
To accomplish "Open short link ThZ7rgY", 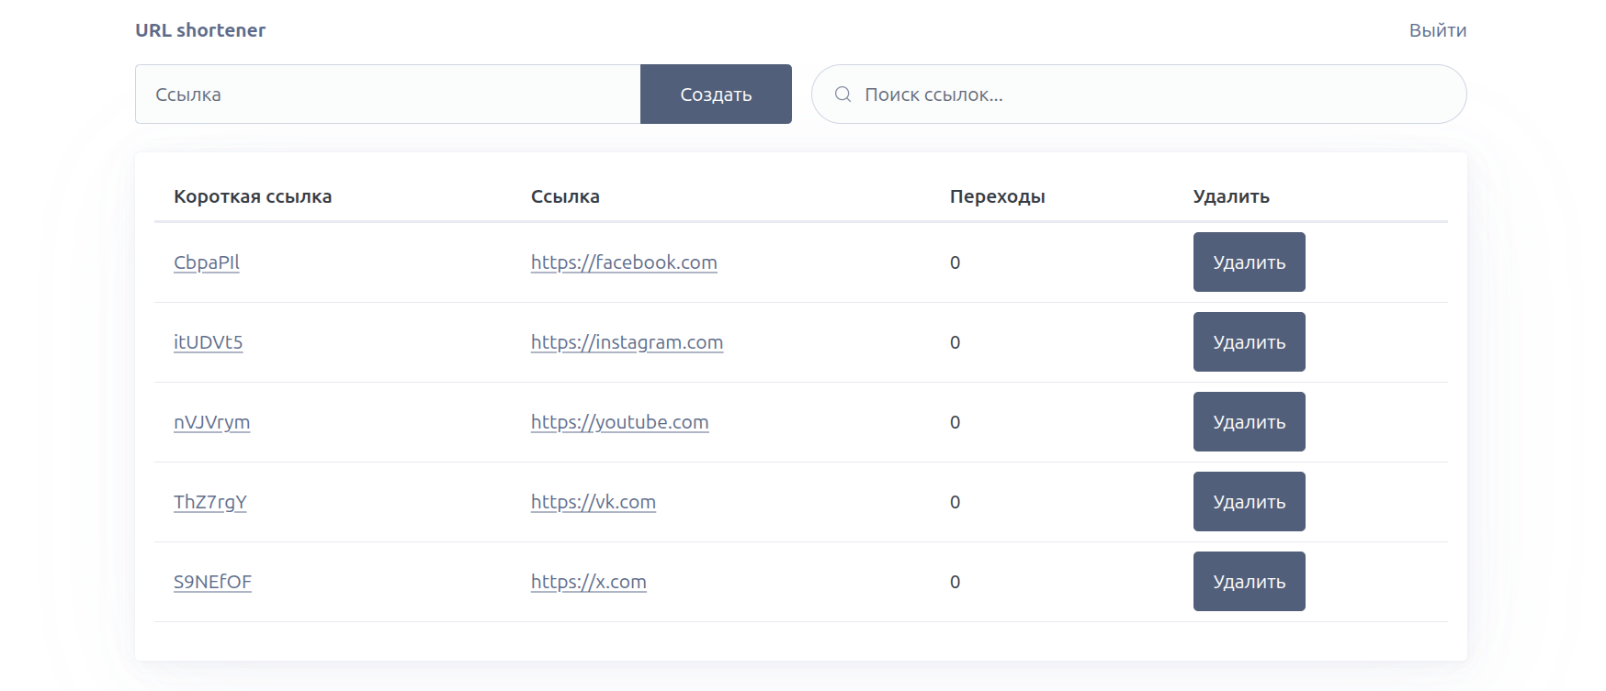I will (210, 502).
